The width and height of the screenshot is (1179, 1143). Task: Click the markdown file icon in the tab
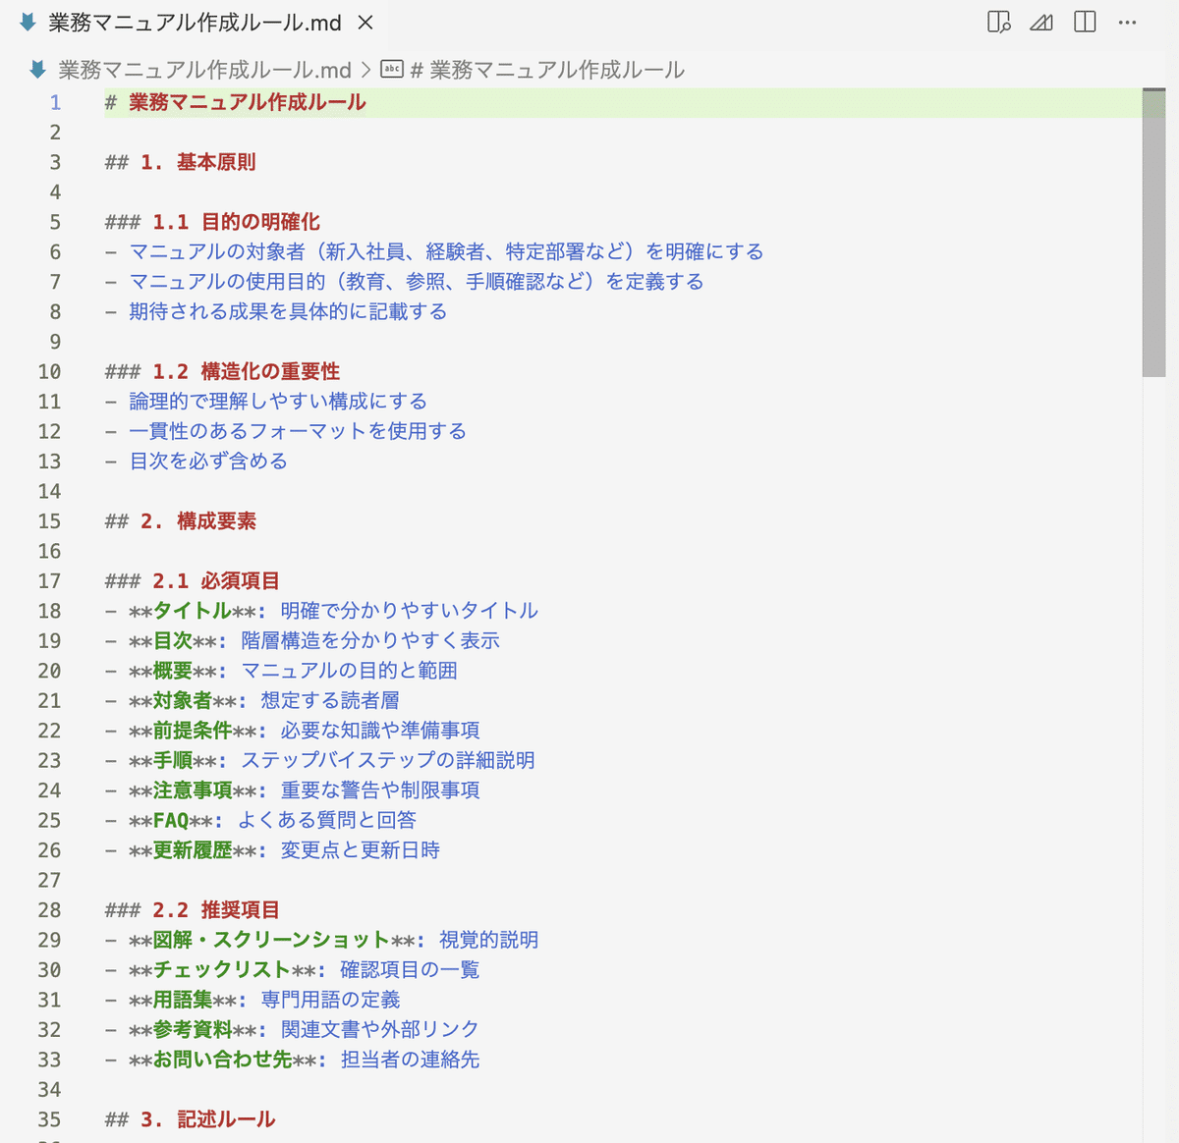pyautogui.click(x=28, y=22)
